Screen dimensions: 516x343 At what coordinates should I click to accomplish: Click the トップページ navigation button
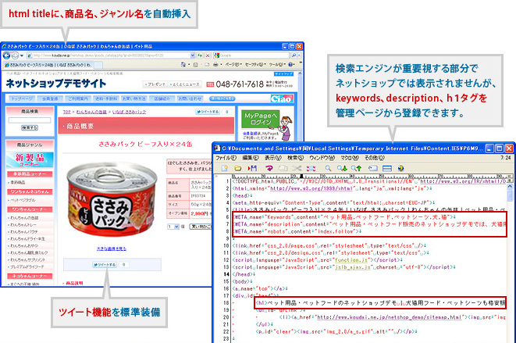[x=22, y=98]
